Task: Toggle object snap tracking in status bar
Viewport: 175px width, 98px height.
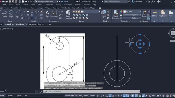Action: [x=124, y=96]
